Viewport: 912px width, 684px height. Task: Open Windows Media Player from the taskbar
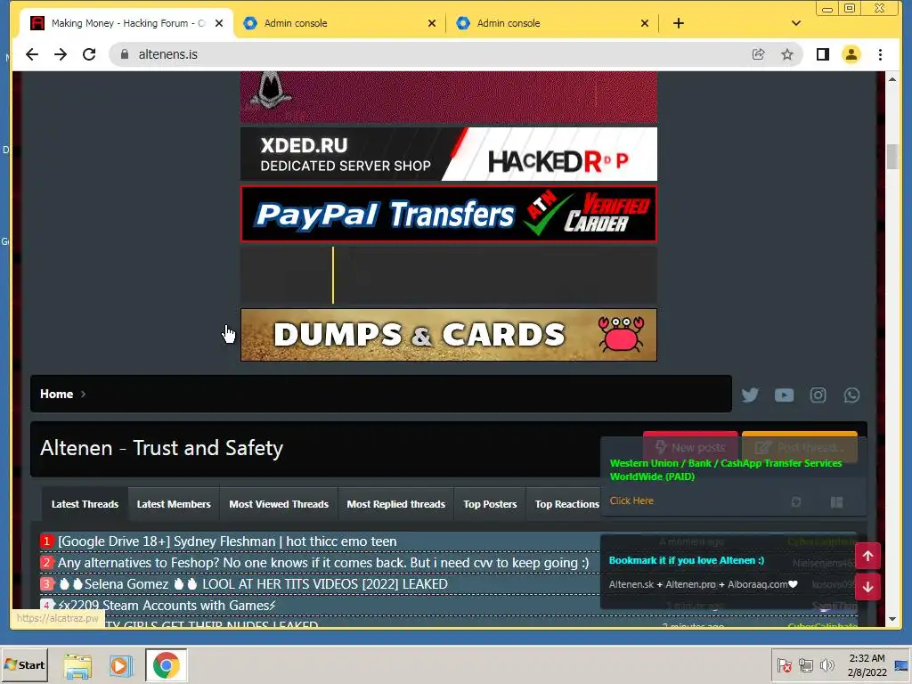[x=121, y=665]
